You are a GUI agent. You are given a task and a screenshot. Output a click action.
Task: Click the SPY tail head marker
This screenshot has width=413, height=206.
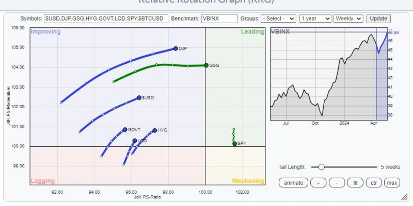[235, 144]
